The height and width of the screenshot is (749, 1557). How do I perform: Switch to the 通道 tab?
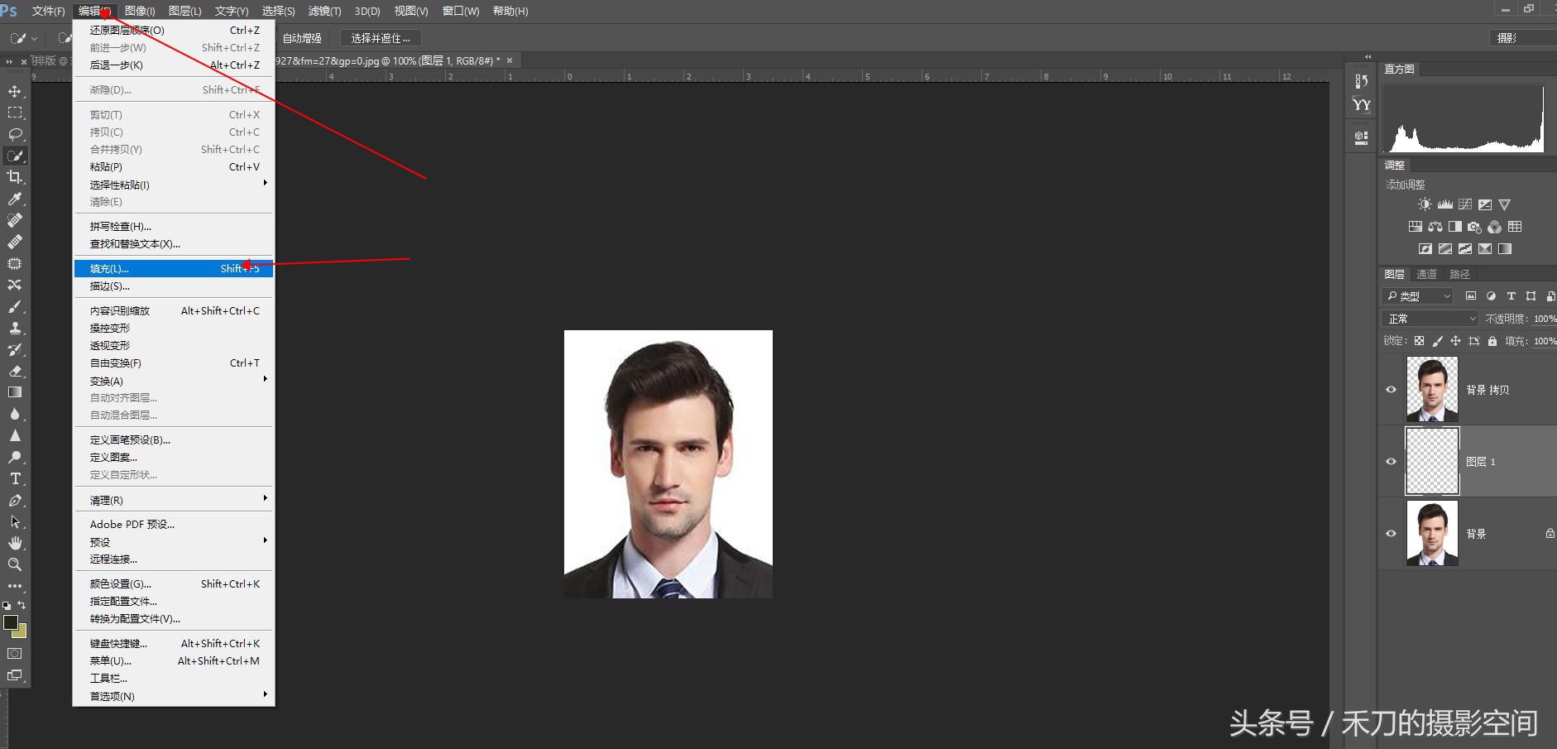pyautogui.click(x=1426, y=275)
